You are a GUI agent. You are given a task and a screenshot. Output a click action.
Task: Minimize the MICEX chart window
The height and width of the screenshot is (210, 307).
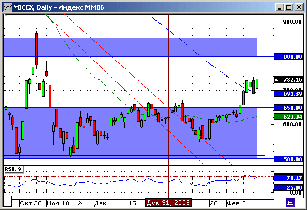pyautogui.click(x=279, y=7)
